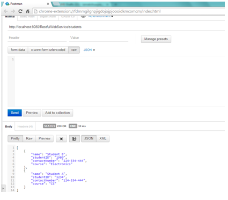Reload the page with refresh icon
The image size is (228, 200).
click(20, 11)
